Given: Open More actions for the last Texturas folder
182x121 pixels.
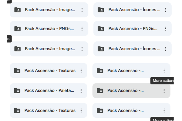Looking at the screenshot, I should tap(81, 110).
